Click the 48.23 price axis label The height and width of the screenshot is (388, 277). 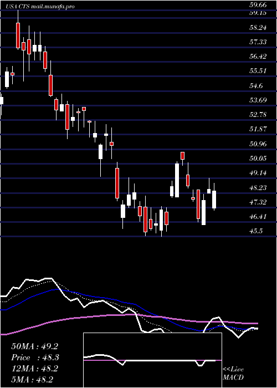[258, 188]
